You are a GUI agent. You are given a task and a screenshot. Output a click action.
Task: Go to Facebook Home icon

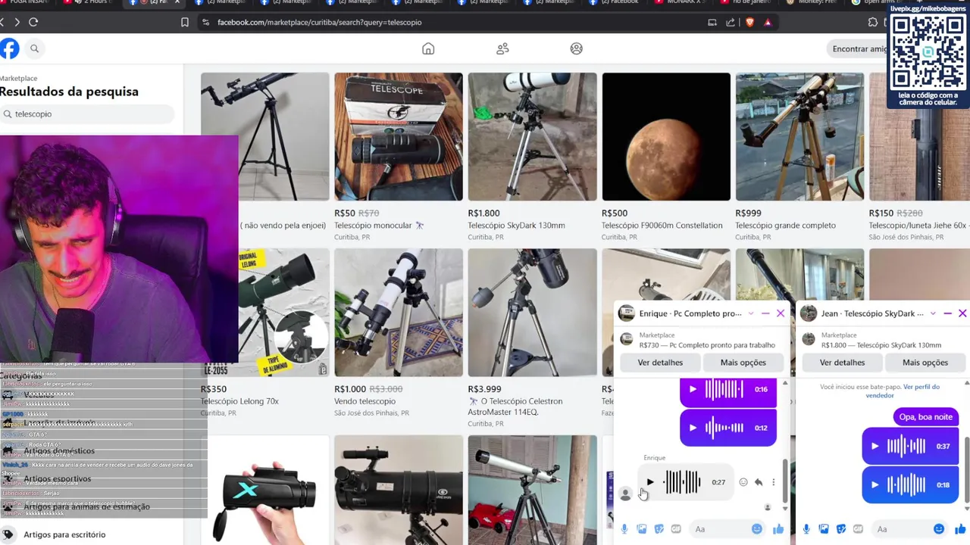[x=428, y=48]
